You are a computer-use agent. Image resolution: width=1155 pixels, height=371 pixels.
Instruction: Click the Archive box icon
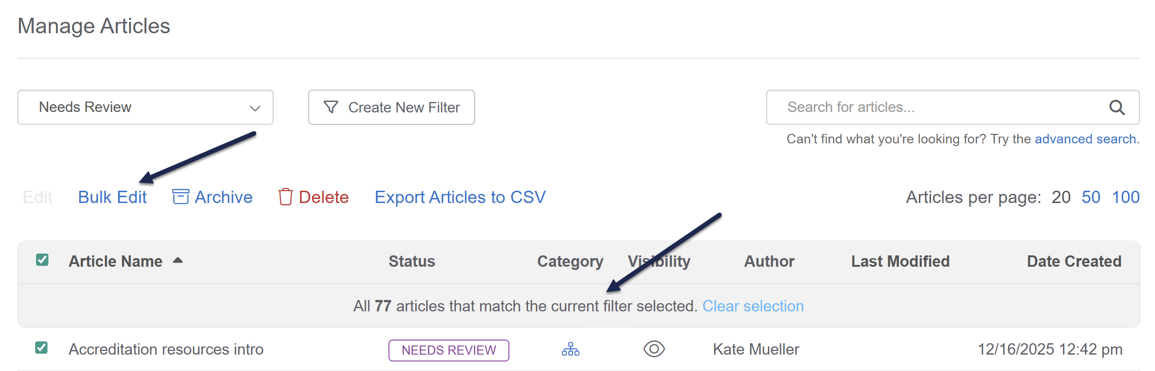click(181, 197)
